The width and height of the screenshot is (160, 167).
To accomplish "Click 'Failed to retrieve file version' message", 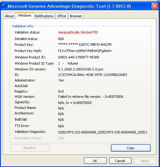I will coord(91,97).
